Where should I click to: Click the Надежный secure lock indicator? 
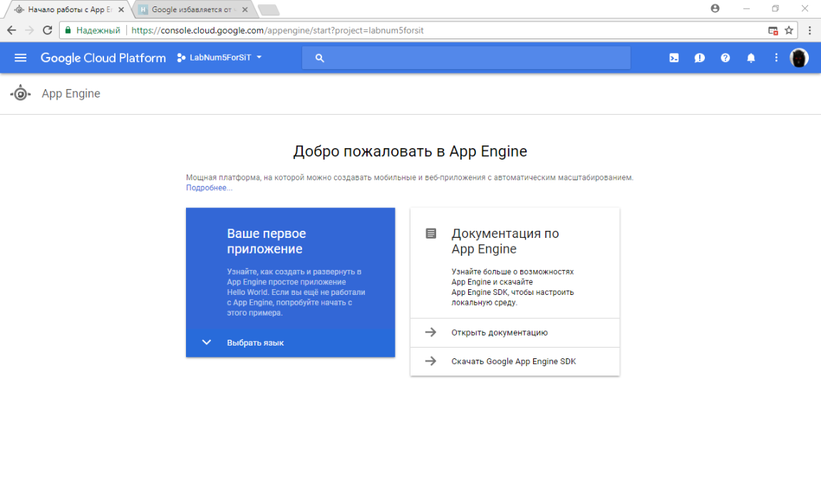(x=92, y=31)
